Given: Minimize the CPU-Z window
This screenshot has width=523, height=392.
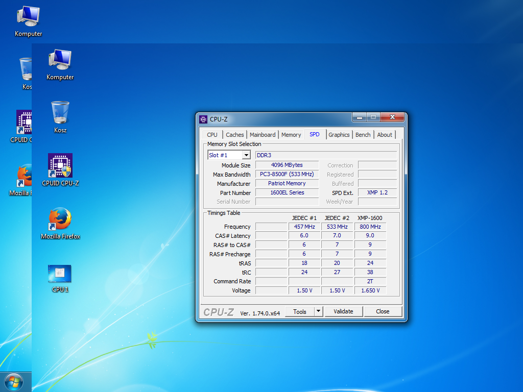Looking at the screenshot, I should [359, 117].
